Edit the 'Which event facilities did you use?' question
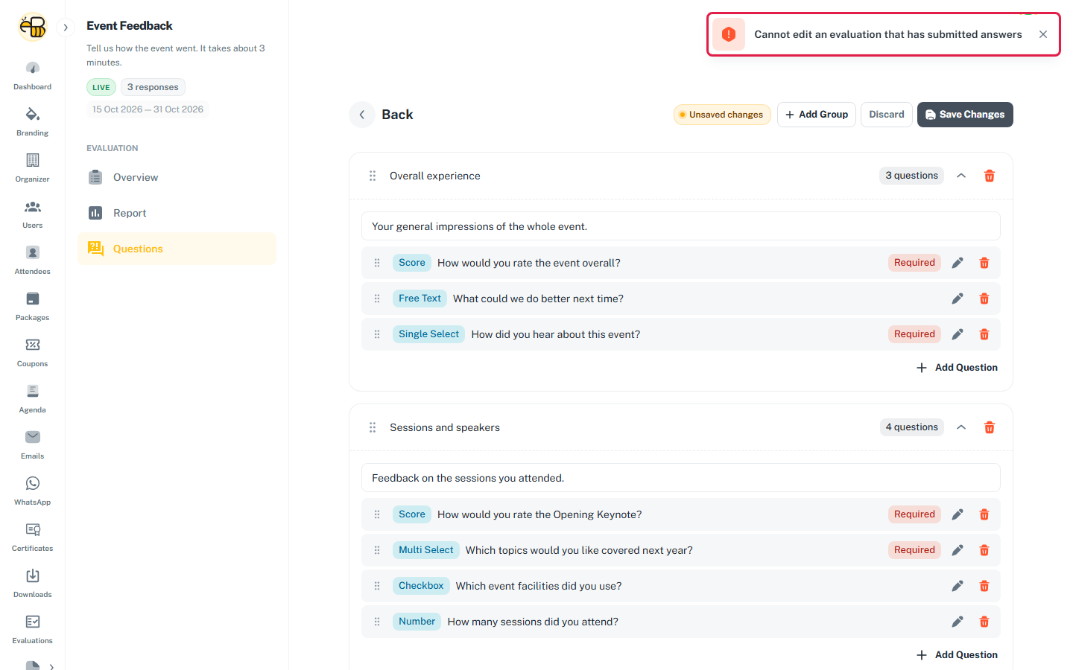 (x=958, y=586)
